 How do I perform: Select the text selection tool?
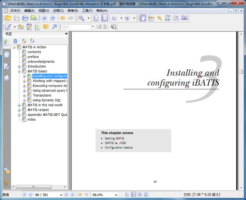pyautogui.click(x=176, y=18)
